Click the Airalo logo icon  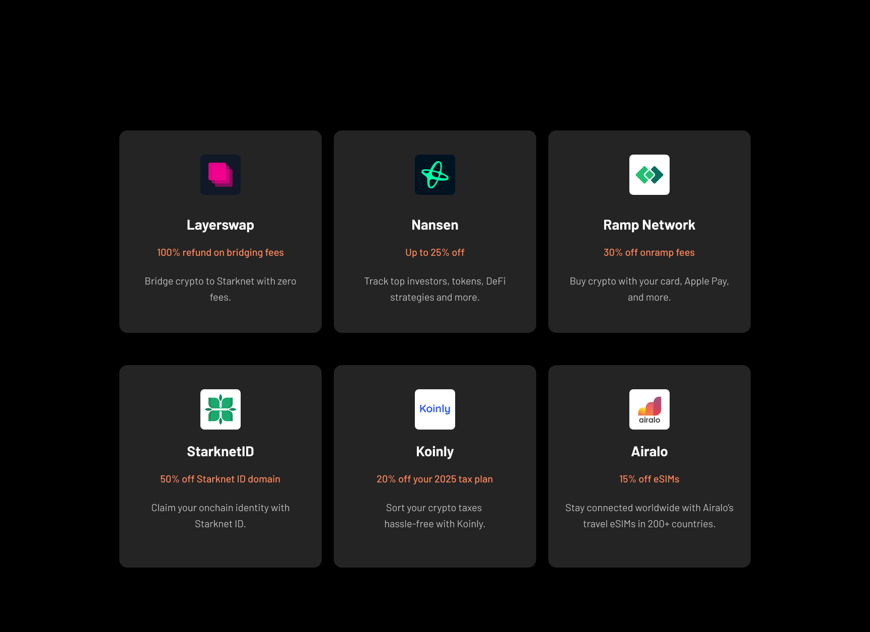pos(649,409)
